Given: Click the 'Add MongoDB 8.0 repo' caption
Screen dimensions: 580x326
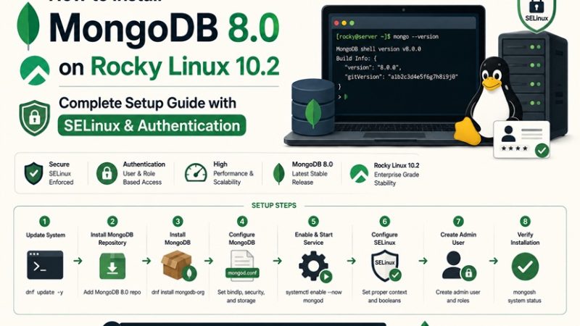Looking at the screenshot, I should click(112, 292).
